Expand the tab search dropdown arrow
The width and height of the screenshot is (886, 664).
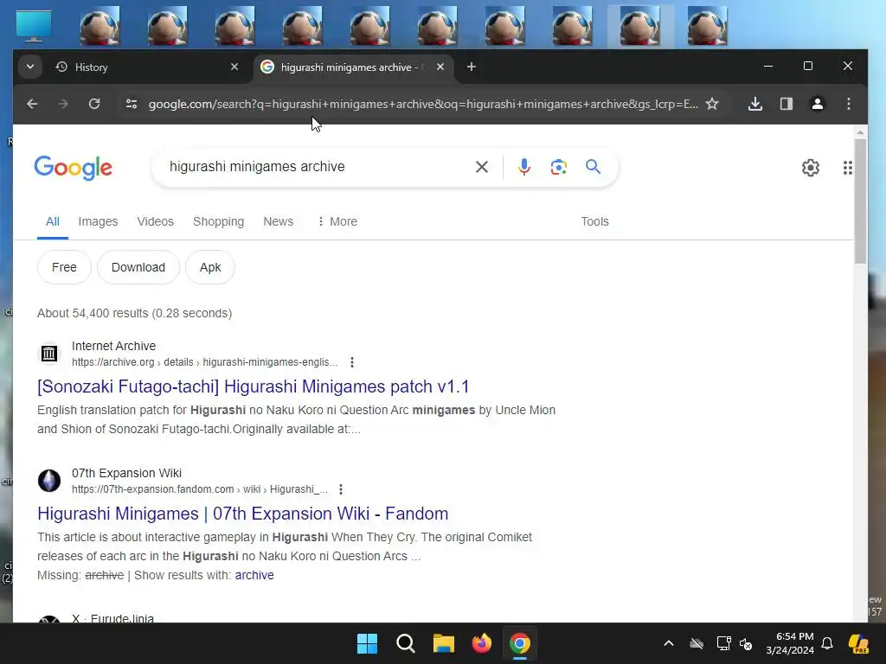coord(30,67)
